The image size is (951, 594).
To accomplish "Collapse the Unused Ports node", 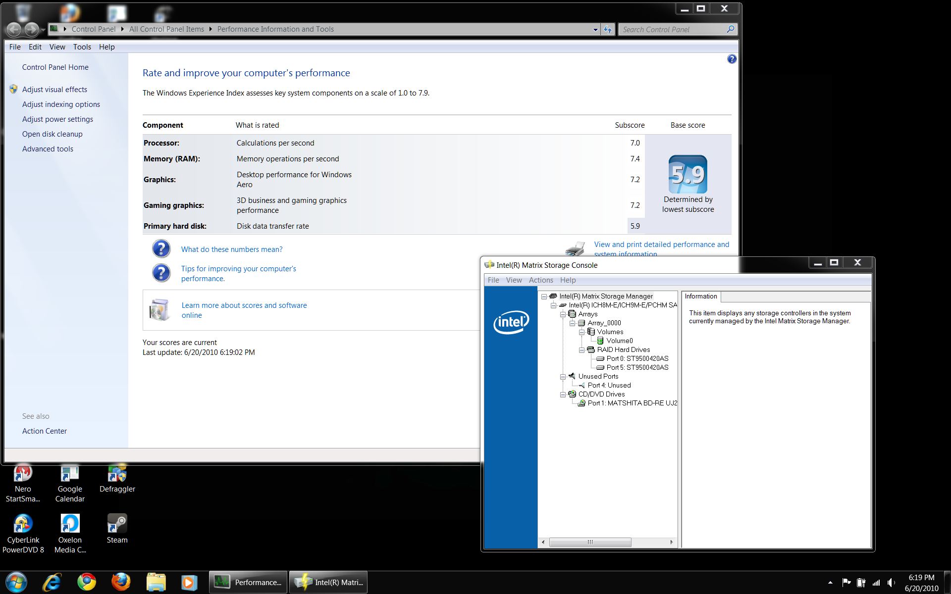I will click(563, 377).
